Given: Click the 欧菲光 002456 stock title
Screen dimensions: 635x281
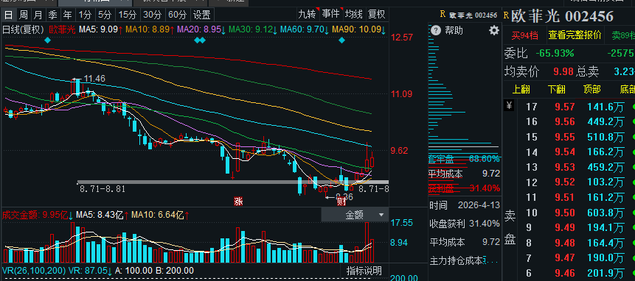Looking at the screenshot, I should tap(562, 16).
